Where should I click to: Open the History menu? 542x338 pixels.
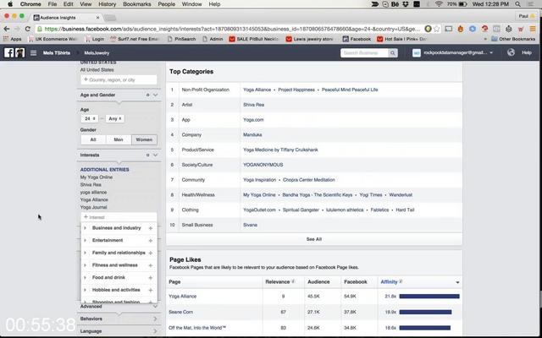pyautogui.click(x=108, y=4)
